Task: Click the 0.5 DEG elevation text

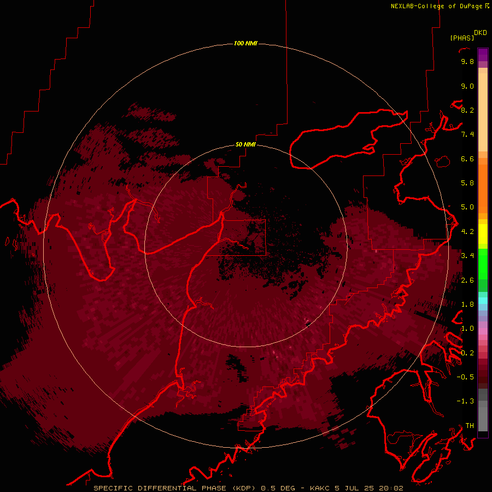Action: pyautogui.click(x=278, y=488)
